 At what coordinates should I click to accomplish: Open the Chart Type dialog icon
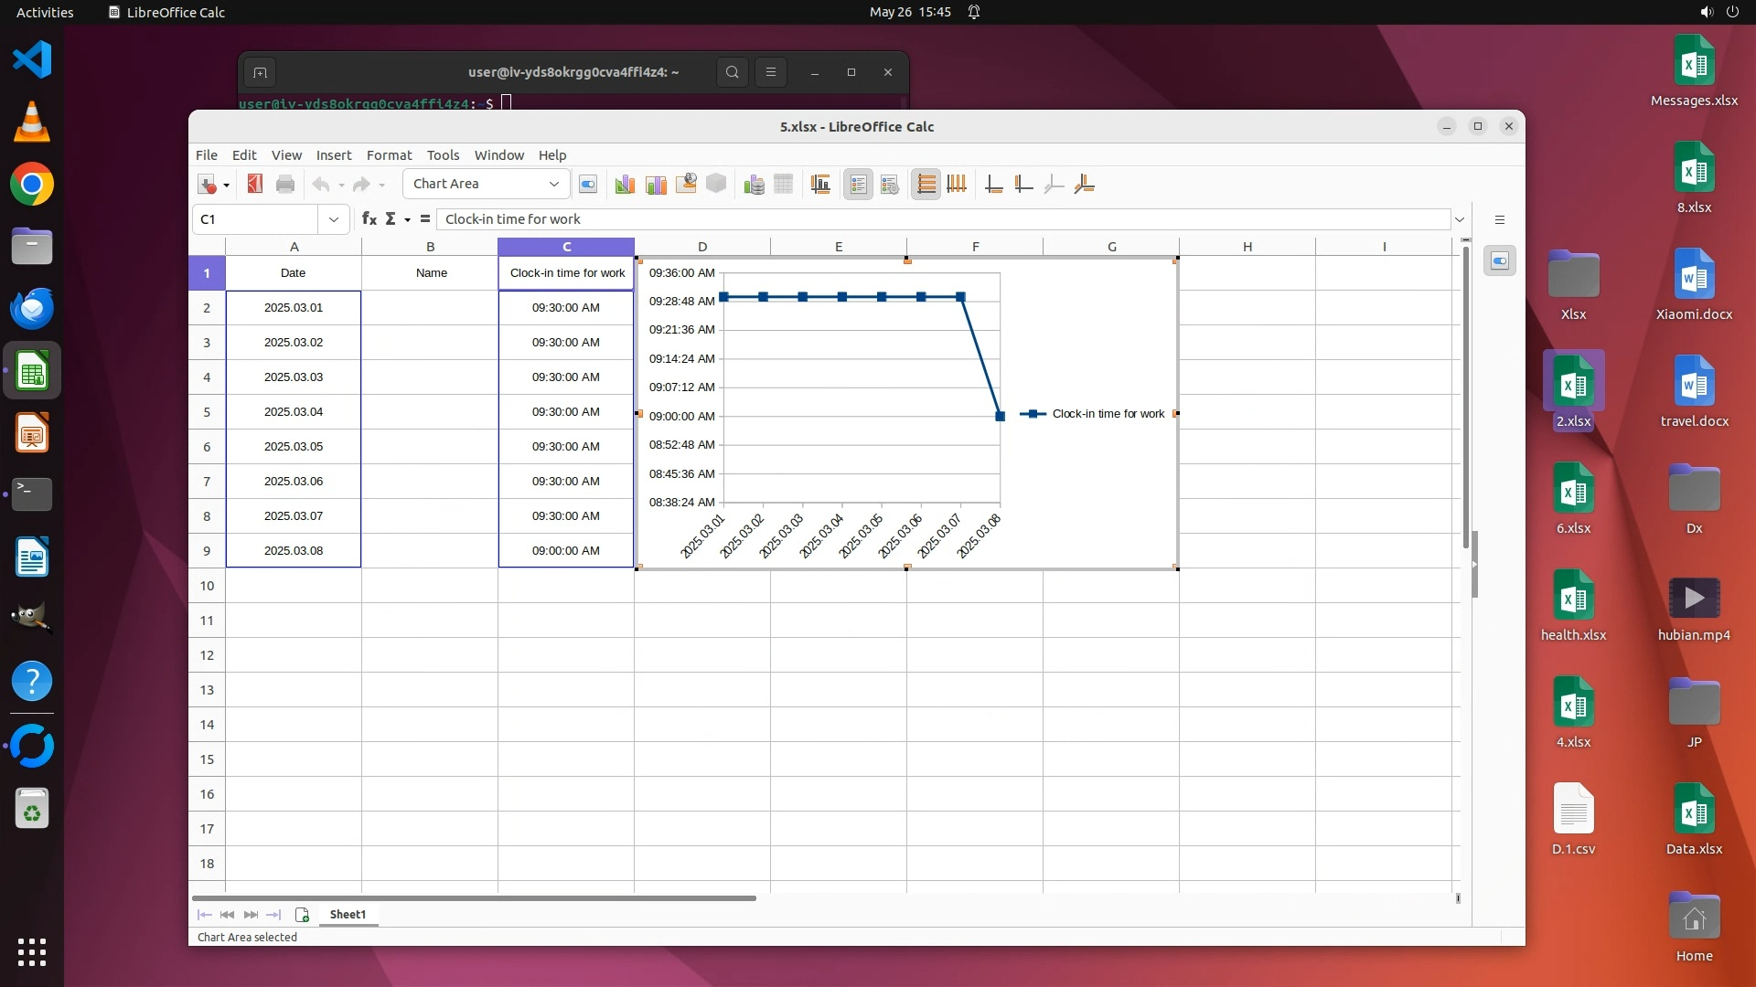[x=625, y=185]
